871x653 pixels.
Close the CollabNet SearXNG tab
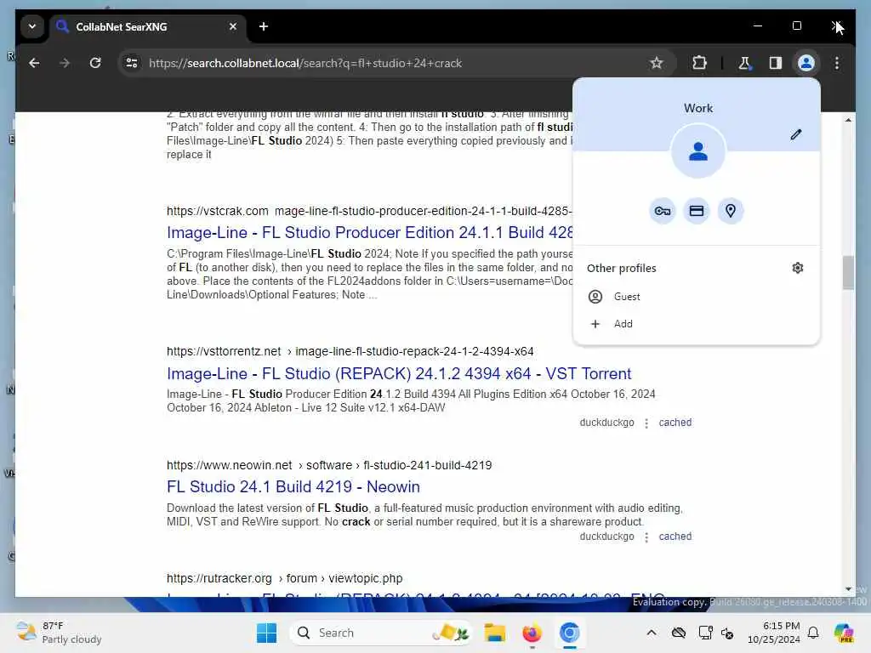233,26
